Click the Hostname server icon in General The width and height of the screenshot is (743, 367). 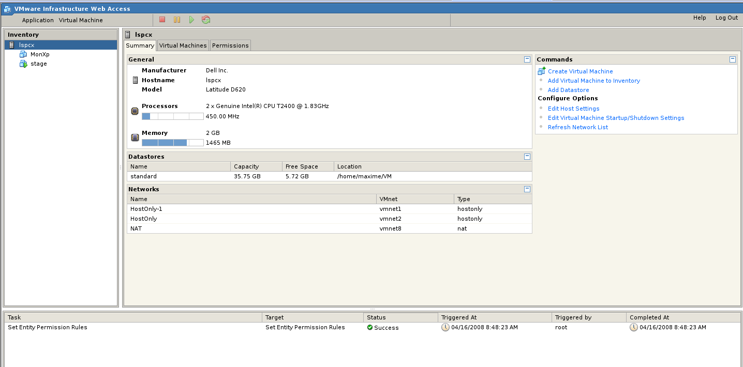tap(135, 80)
